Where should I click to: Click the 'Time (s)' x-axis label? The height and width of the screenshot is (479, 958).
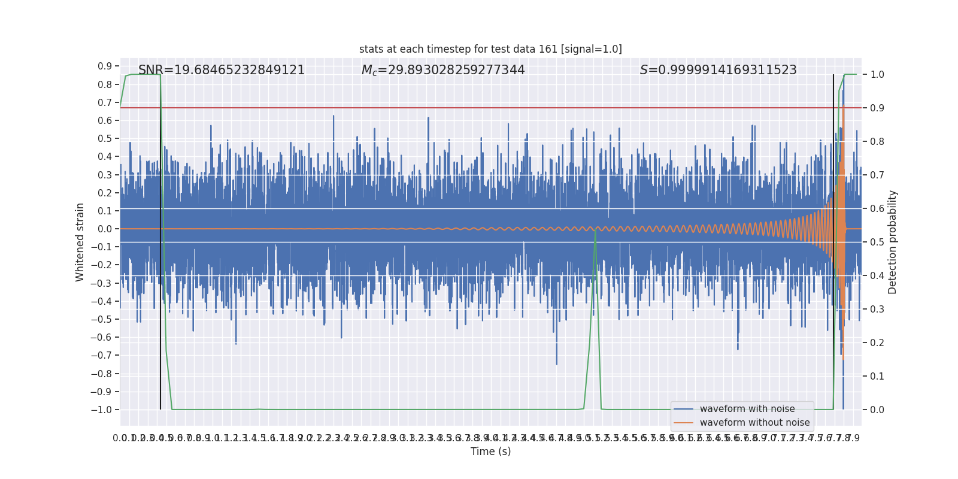pyautogui.click(x=490, y=451)
